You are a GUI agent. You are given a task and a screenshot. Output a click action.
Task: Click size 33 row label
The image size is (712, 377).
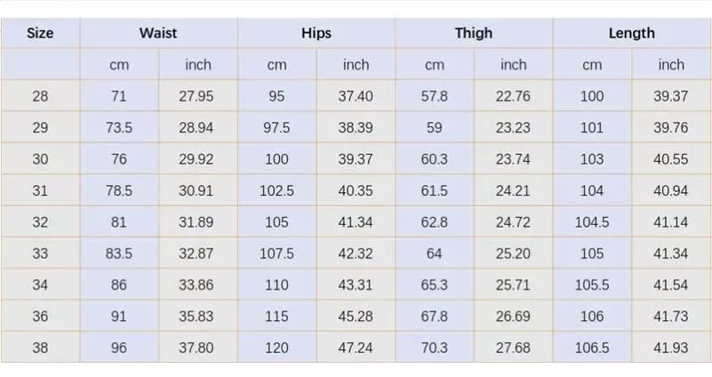click(x=40, y=253)
